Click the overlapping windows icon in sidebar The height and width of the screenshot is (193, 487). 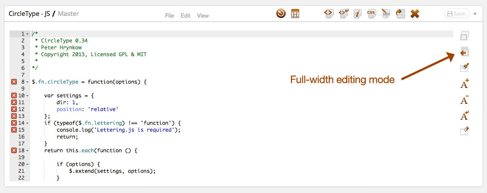[x=464, y=36]
